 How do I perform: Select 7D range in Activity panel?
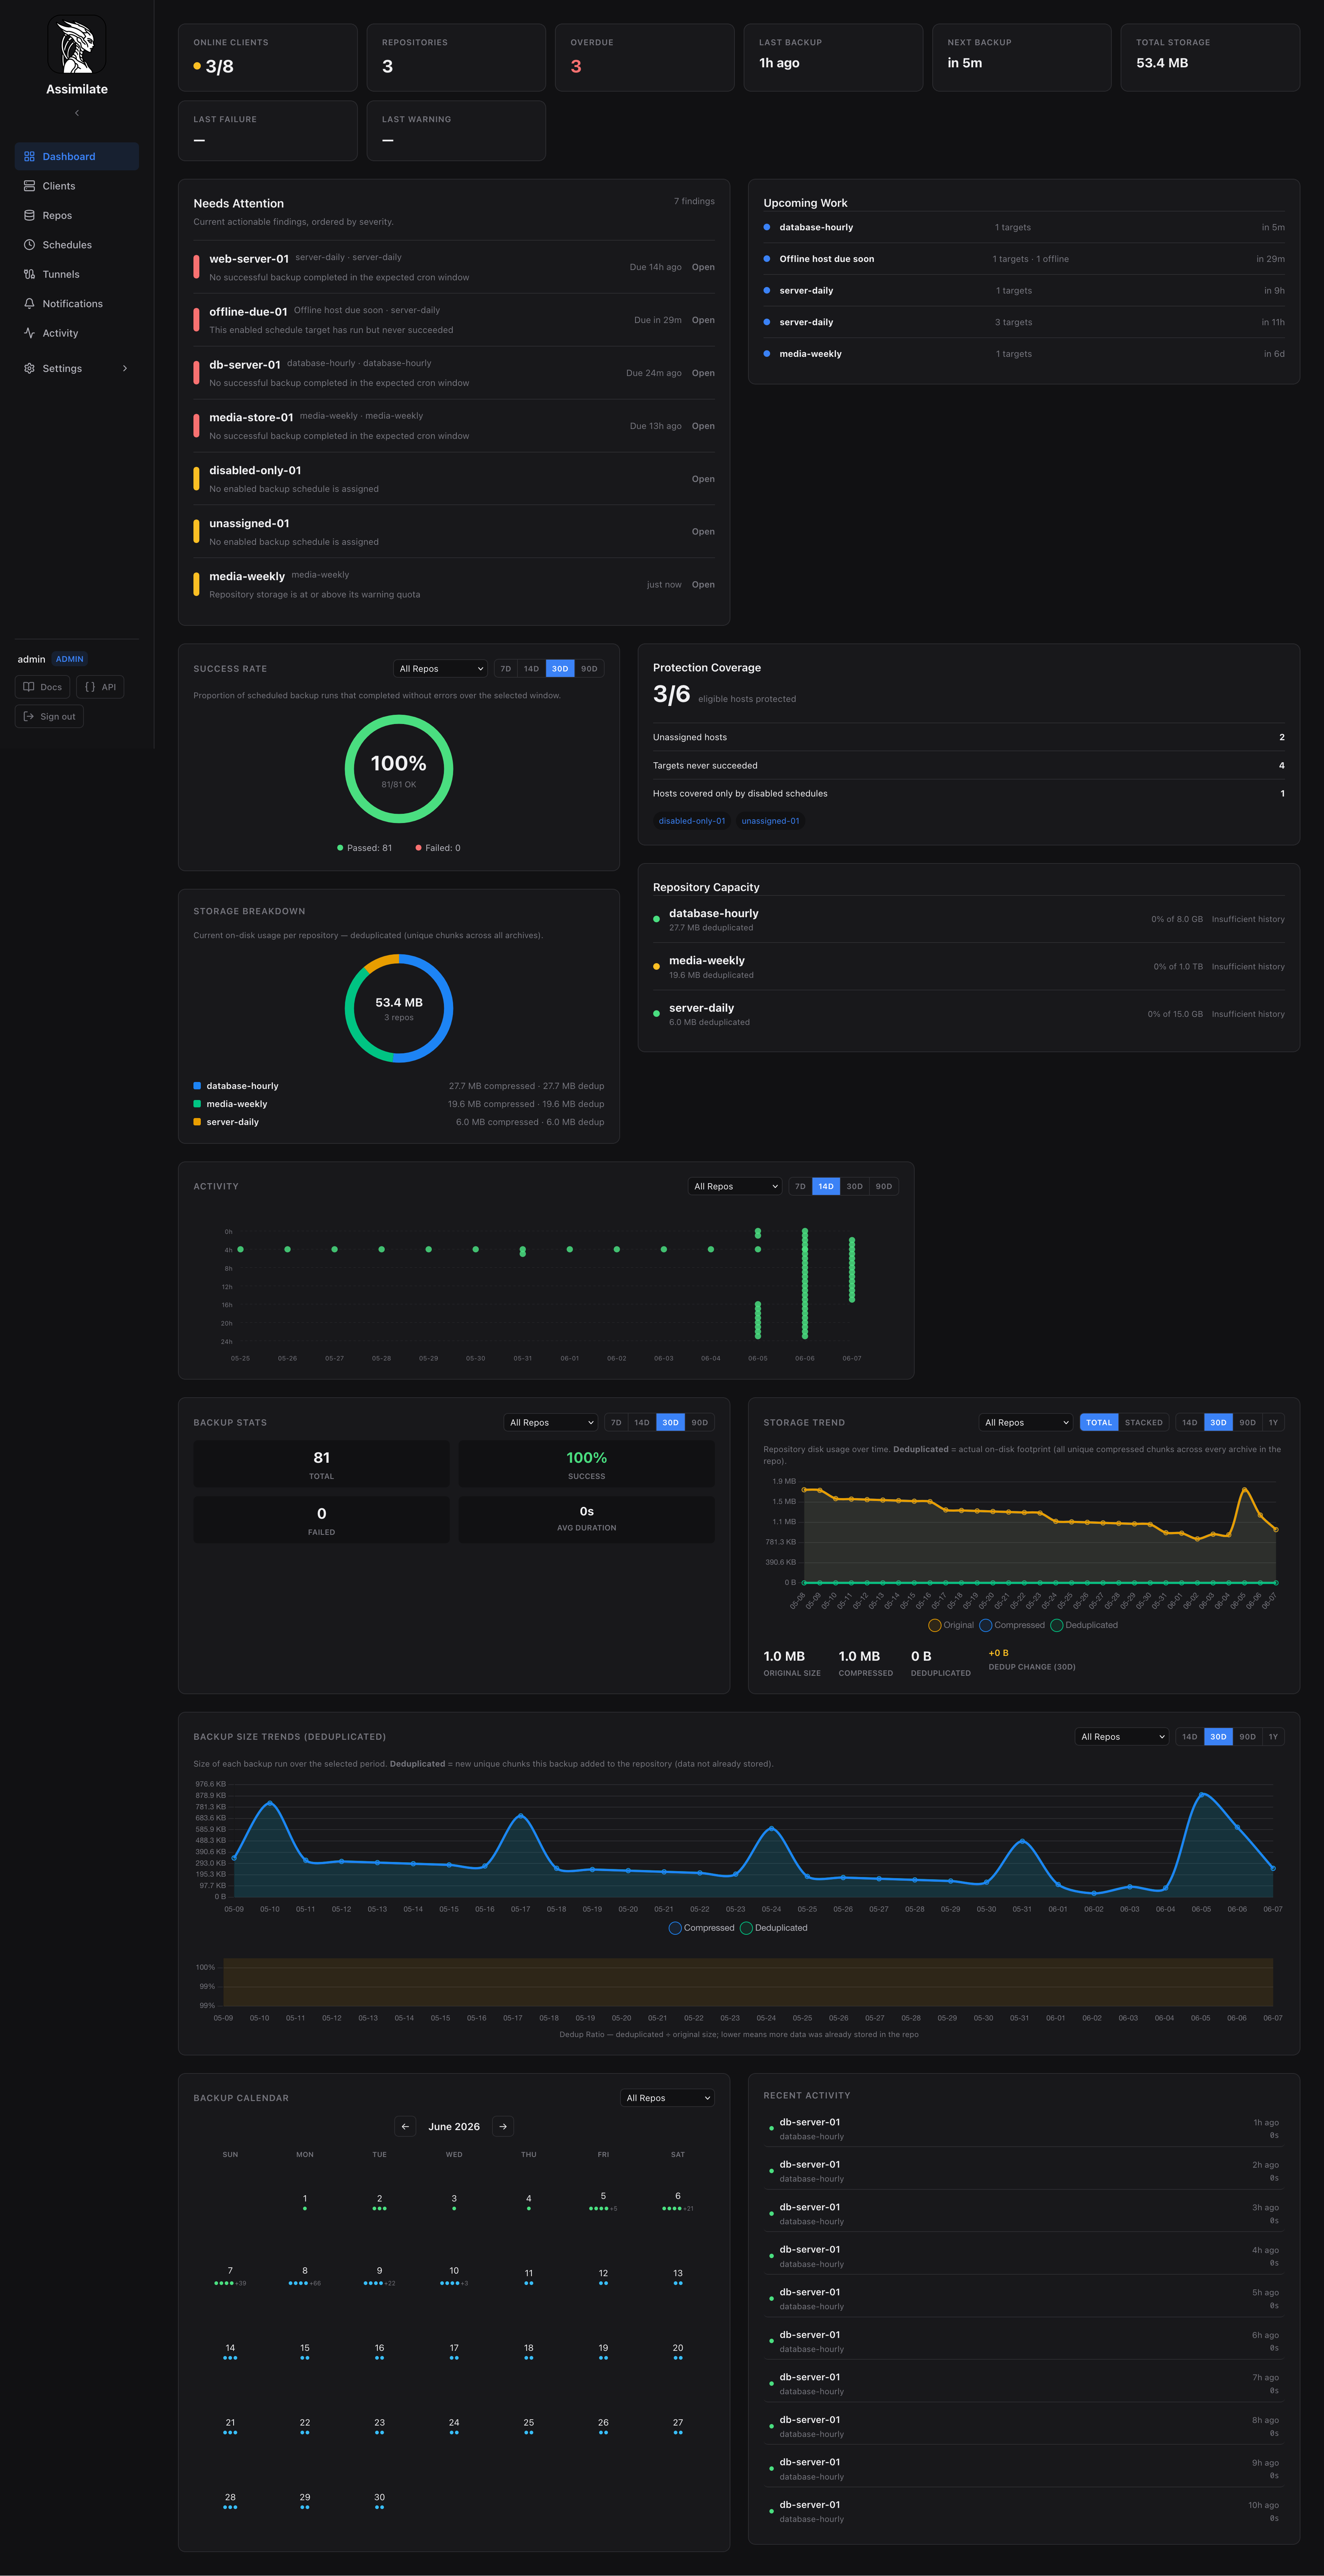[x=800, y=1186]
